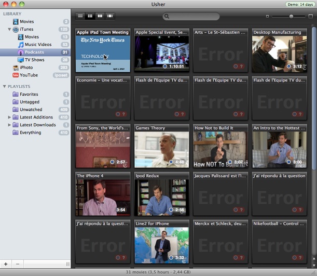The image size is (317, 276).
Task: Click the sidebar resize grip handle
Action: (68, 264)
